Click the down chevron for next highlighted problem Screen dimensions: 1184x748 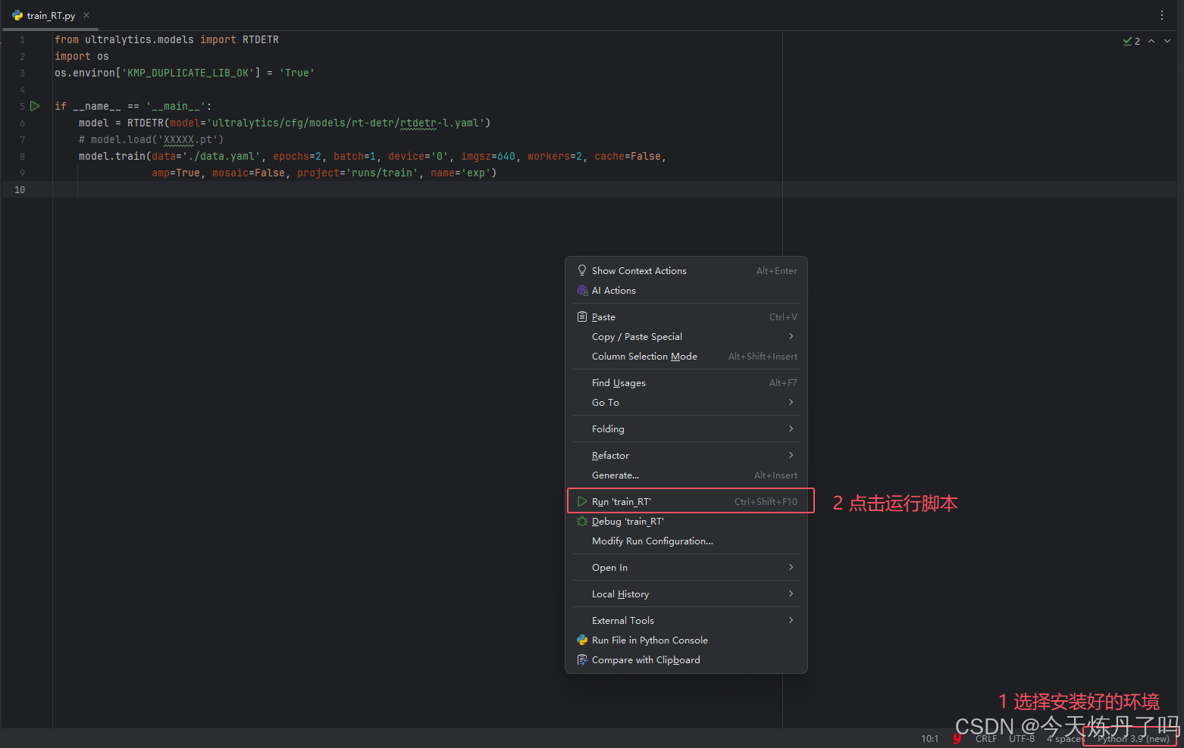point(1166,41)
